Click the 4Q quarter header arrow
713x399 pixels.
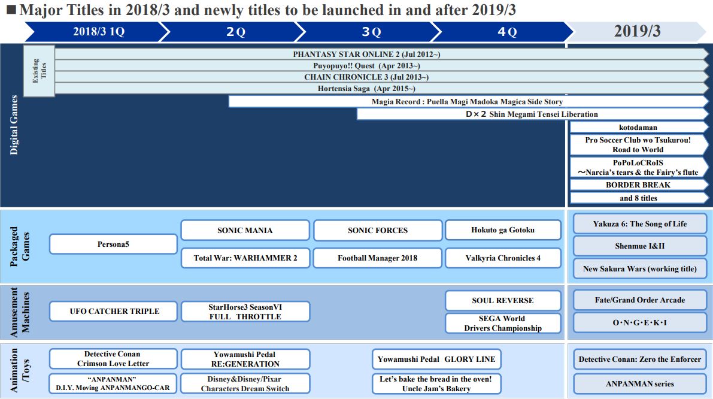pos(506,32)
